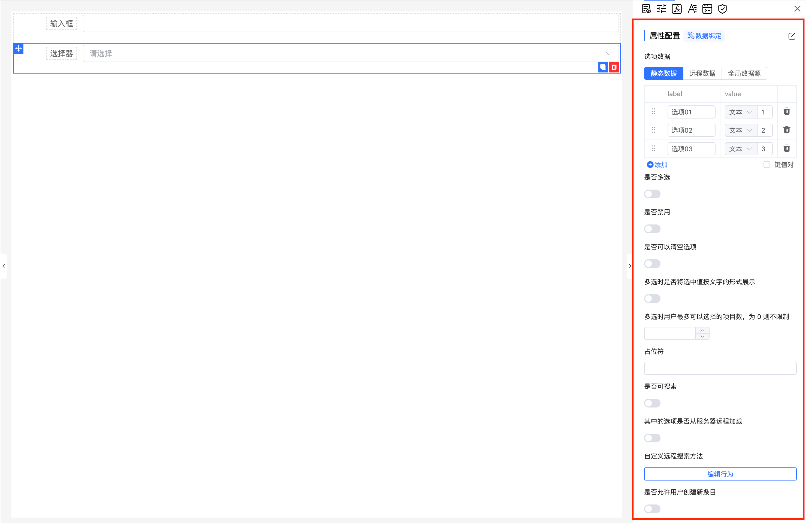Switch to the 远程数据 tab

click(702, 74)
